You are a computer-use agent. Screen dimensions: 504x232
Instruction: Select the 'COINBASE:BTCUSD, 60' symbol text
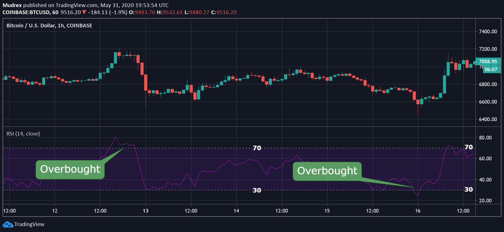31,12
